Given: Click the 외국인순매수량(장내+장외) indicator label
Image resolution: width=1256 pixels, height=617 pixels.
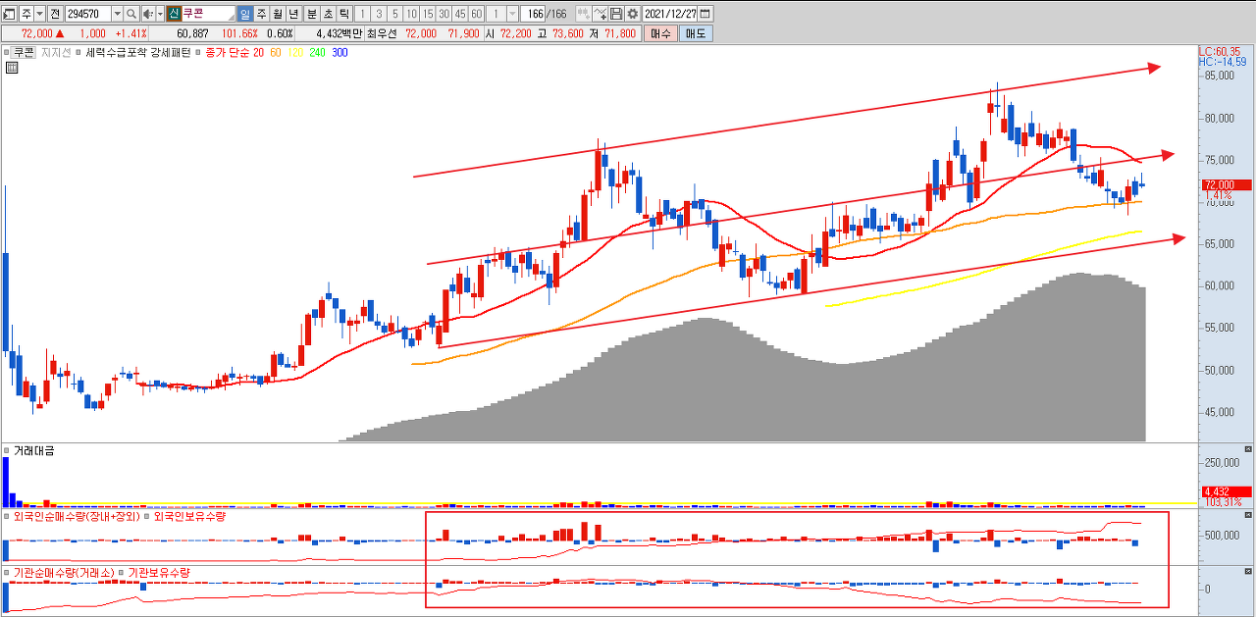Looking at the screenshot, I should [75, 516].
